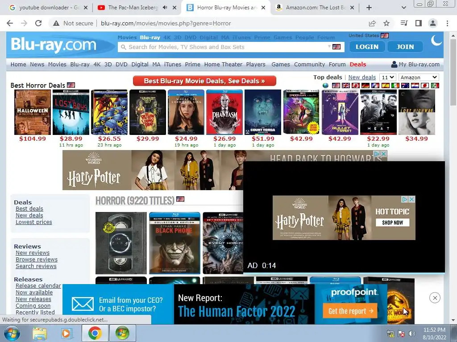Close the bottom proofpoint banner ad
This screenshot has width=457, height=342.
[x=435, y=298]
